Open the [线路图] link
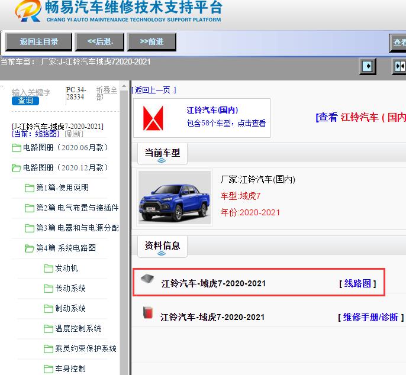 click(357, 284)
